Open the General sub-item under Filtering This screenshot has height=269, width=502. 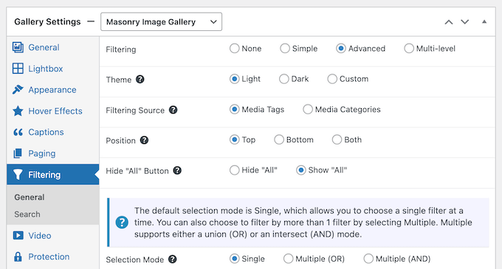[x=29, y=197]
